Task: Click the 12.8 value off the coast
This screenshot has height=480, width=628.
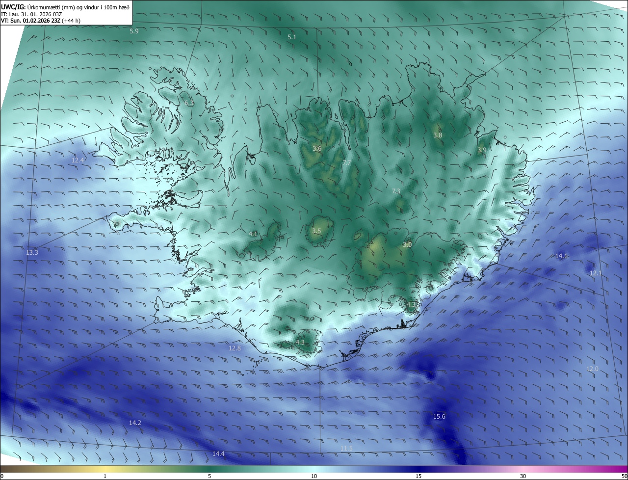Action: click(x=235, y=348)
